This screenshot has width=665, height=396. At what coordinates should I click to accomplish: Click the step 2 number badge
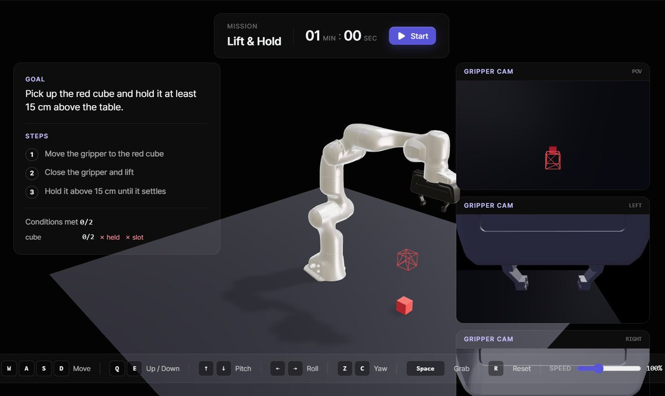click(x=32, y=173)
